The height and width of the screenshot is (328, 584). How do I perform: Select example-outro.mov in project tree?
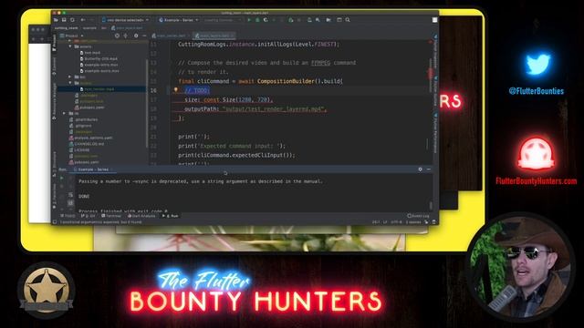[x=99, y=71]
